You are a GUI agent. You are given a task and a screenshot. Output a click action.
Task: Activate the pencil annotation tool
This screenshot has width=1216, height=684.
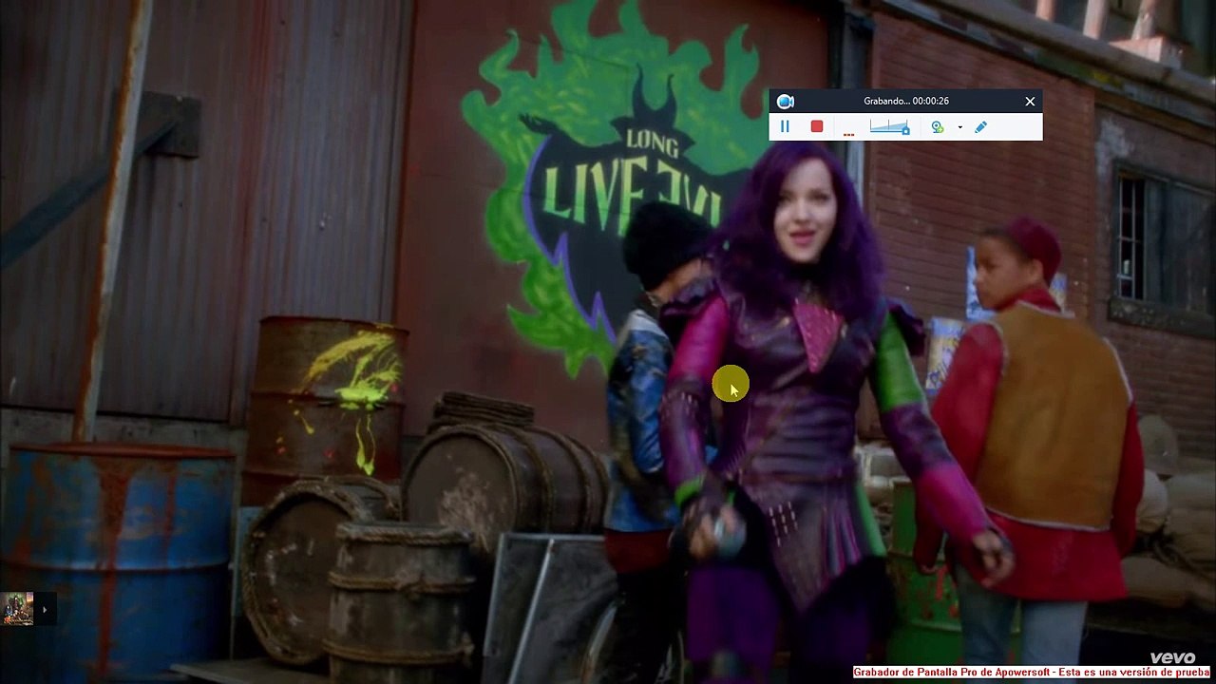(981, 126)
